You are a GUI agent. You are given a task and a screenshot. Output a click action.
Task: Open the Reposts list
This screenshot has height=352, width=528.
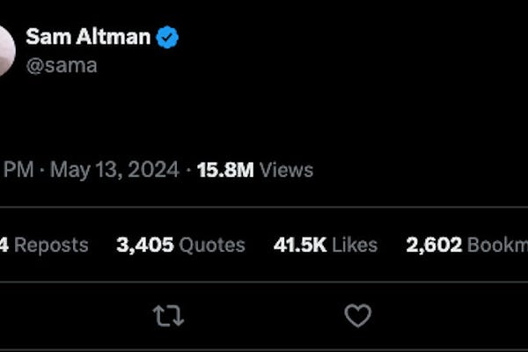[x=51, y=245]
